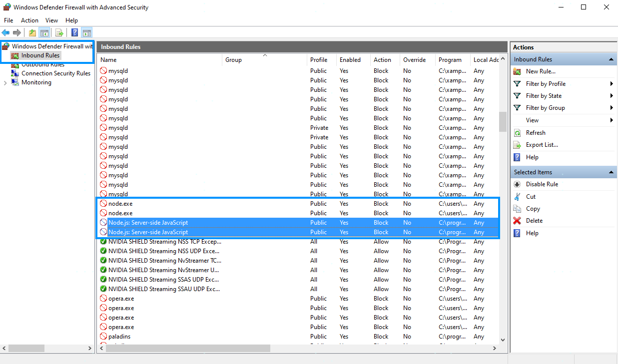Click the Refresh icon in Actions pane
Image resolution: width=618 pixels, height=364 pixels.
pos(518,133)
